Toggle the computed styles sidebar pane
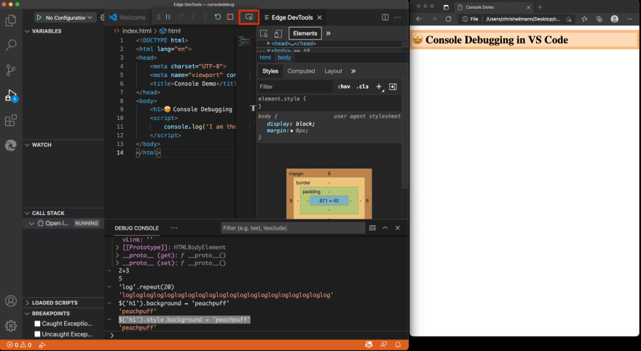This screenshot has height=351, width=641. (393, 86)
